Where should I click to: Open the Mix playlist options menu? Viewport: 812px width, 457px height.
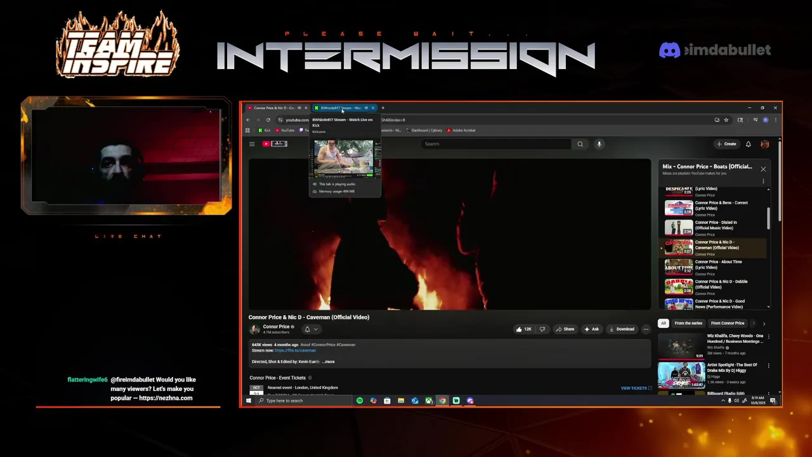763,182
